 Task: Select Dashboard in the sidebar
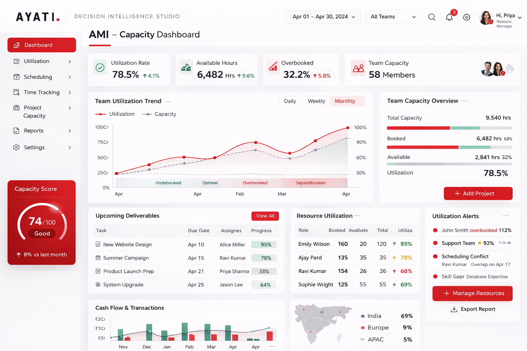(42, 45)
